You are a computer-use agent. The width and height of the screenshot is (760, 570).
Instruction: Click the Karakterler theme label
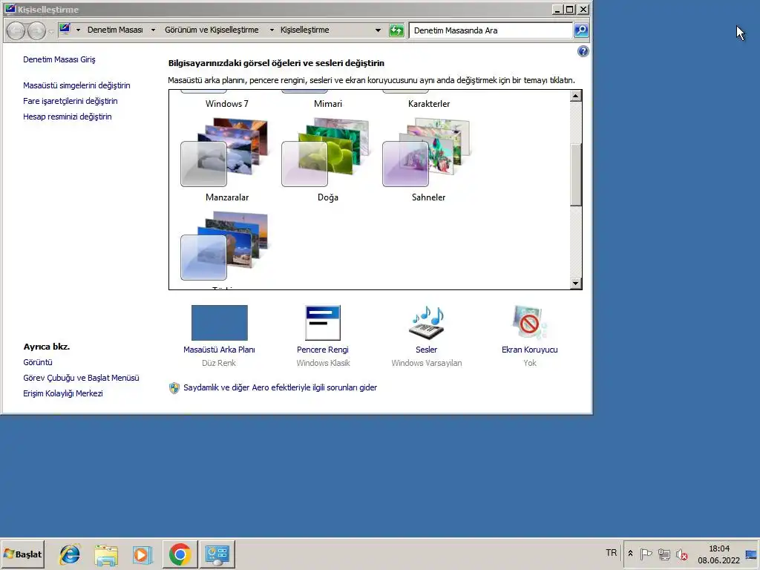point(429,104)
